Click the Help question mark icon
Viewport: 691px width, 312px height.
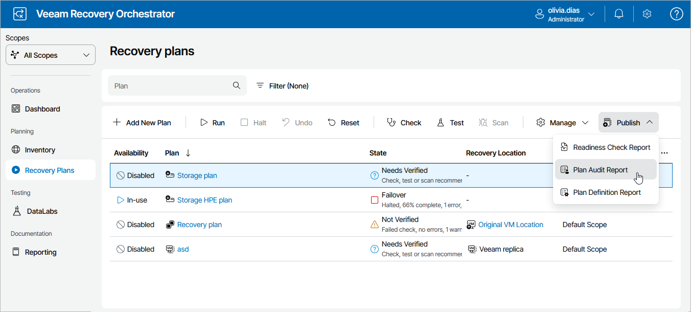point(676,13)
